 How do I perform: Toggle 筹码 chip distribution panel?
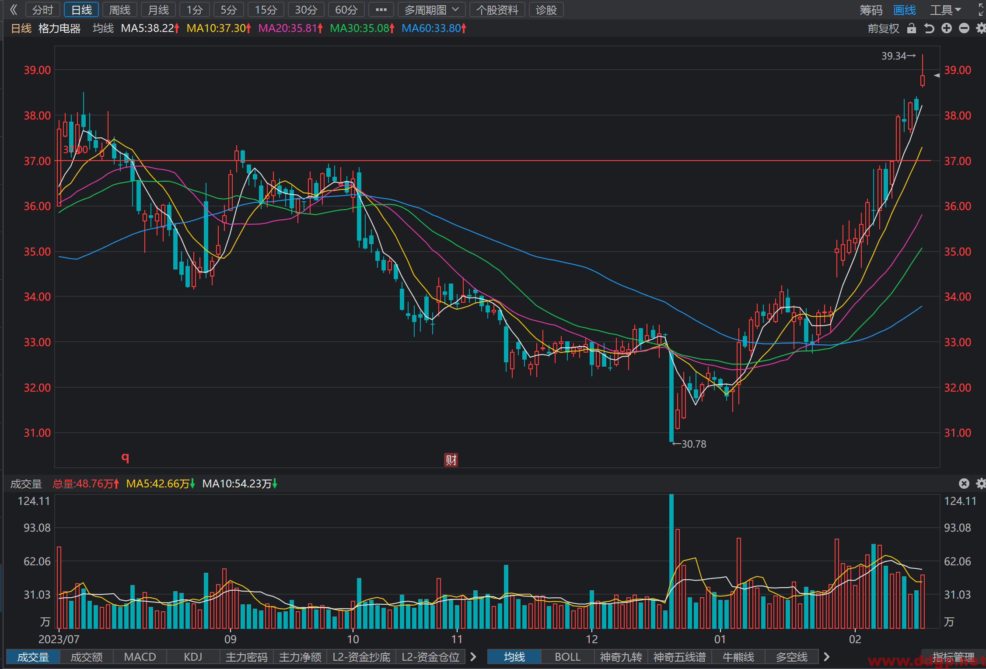tap(871, 10)
